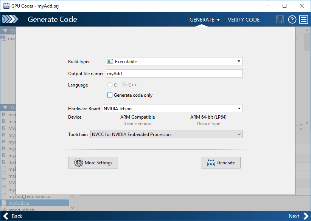Click the Next navigation button
311x221 pixels.
[297, 216]
